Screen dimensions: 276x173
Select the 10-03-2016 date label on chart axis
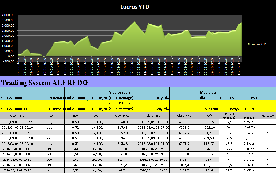[x=239, y=67]
